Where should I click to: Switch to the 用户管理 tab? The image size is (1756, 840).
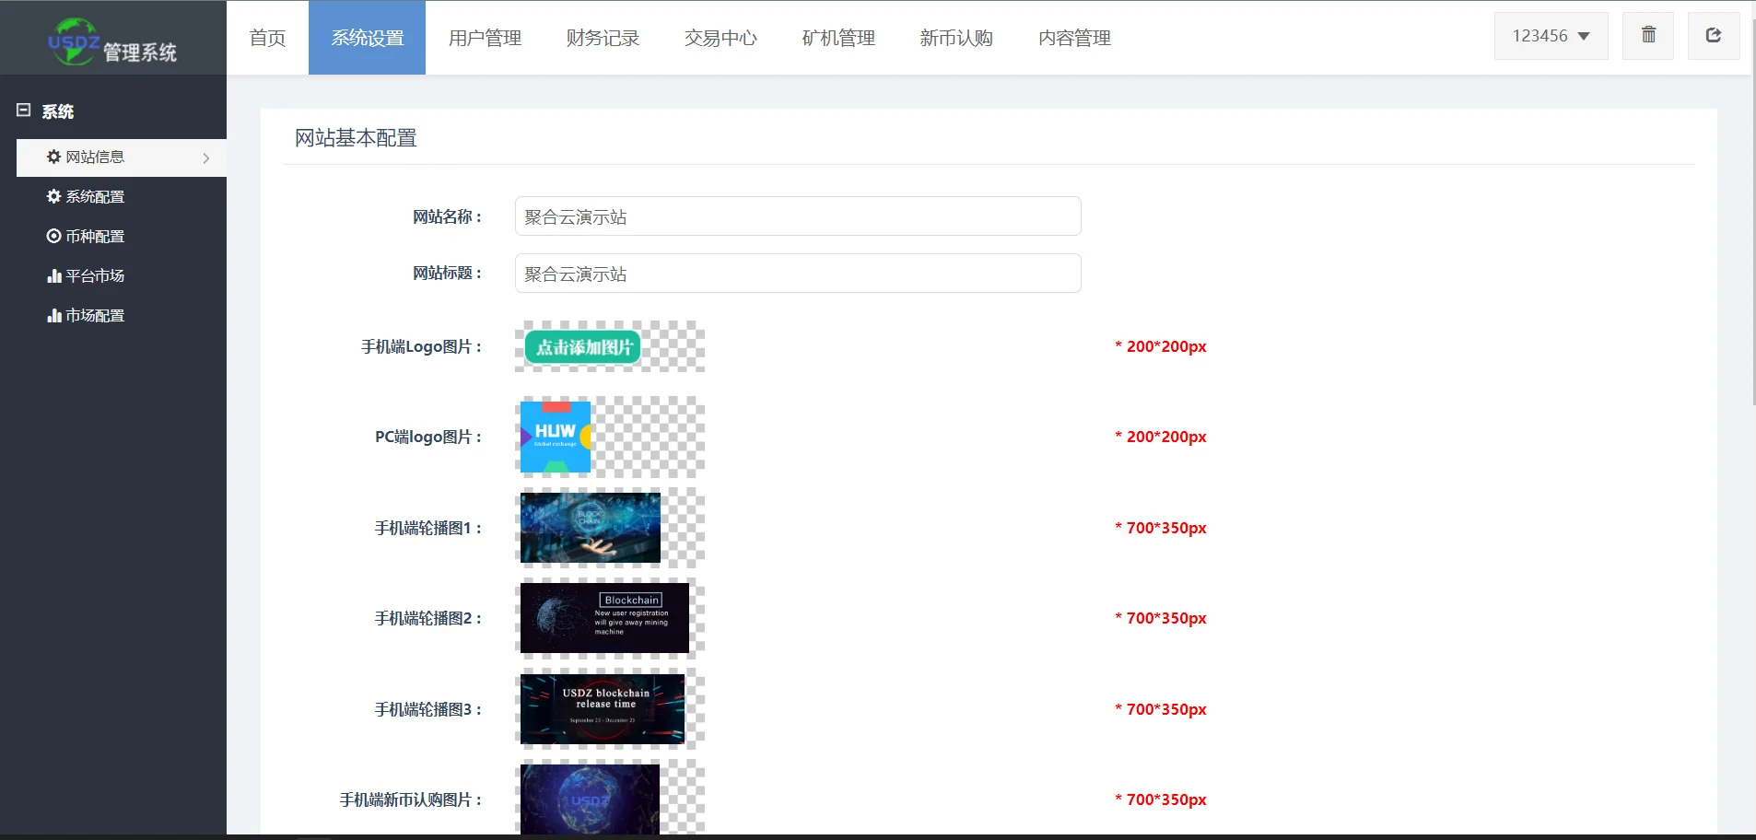click(x=485, y=38)
